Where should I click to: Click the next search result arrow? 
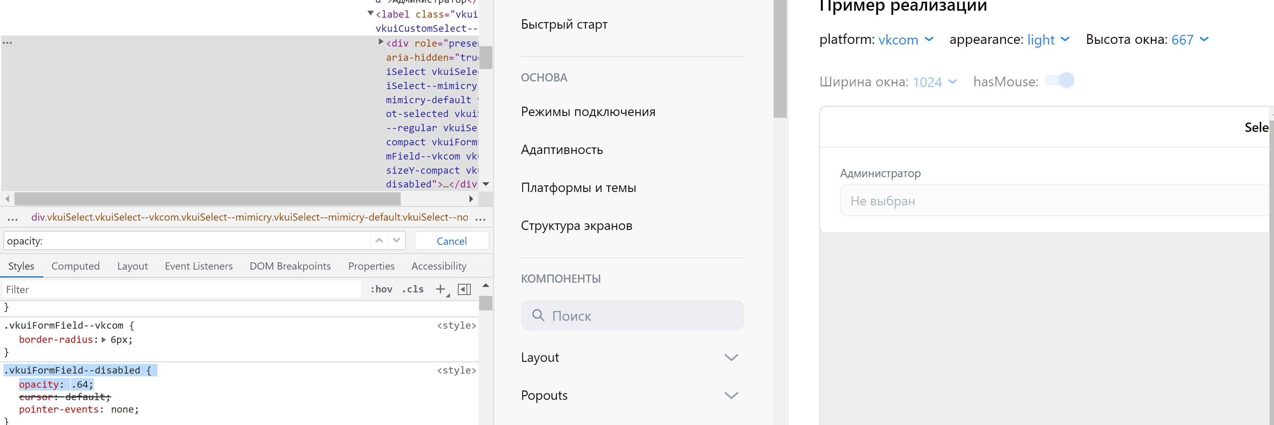click(396, 240)
